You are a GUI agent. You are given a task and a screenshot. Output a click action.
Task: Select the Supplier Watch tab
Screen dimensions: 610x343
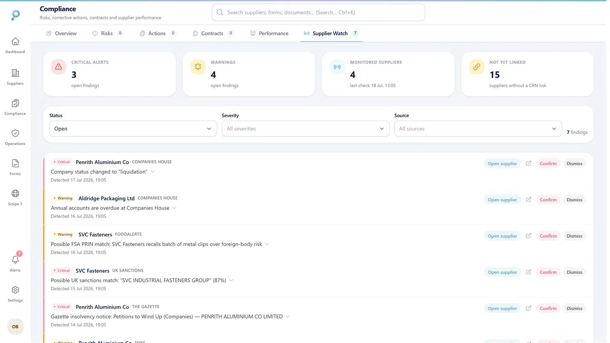(x=331, y=33)
